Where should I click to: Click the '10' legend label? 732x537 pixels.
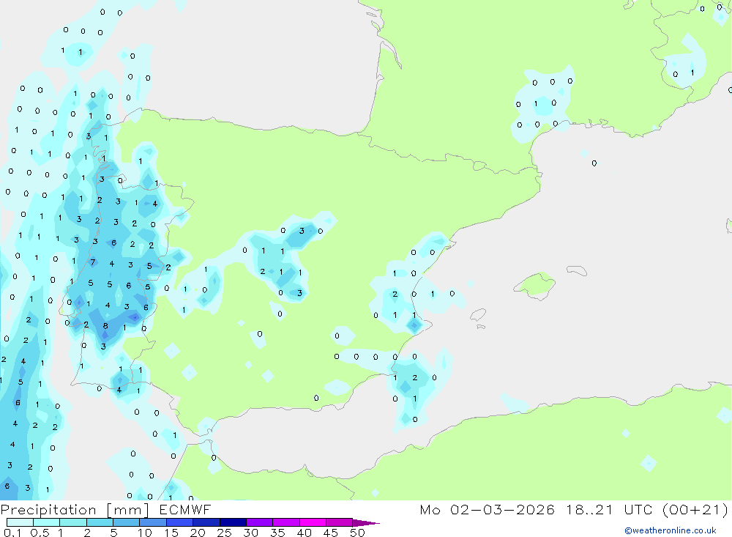(x=145, y=533)
